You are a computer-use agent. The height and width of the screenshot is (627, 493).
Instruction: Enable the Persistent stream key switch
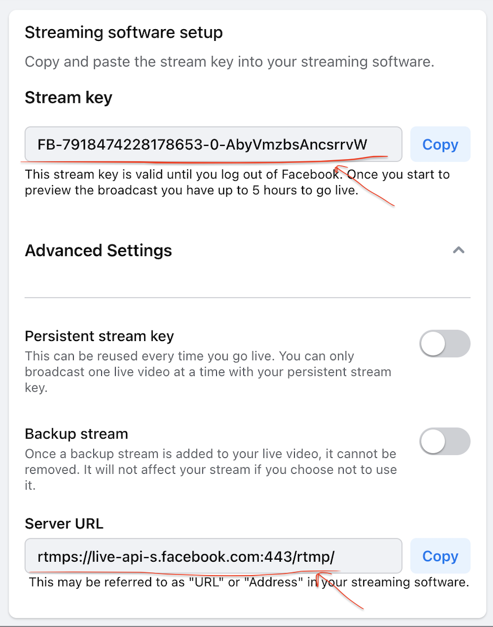[x=445, y=344]
